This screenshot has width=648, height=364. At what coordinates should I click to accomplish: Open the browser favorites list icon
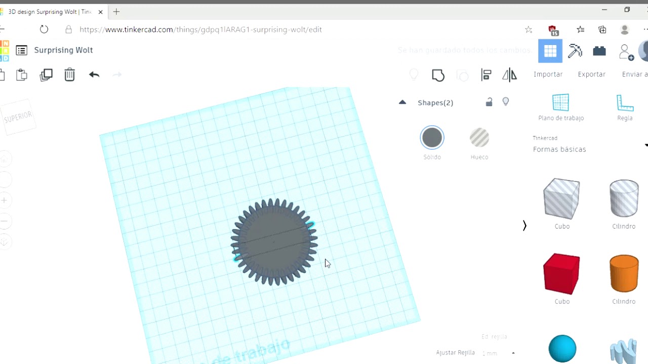[581, 30]
